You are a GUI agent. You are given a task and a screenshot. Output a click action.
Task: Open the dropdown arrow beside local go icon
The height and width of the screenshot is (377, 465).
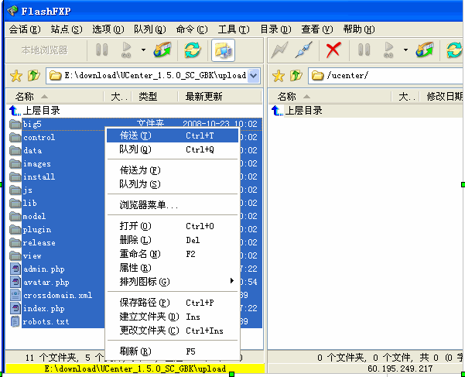coord(143,50)
